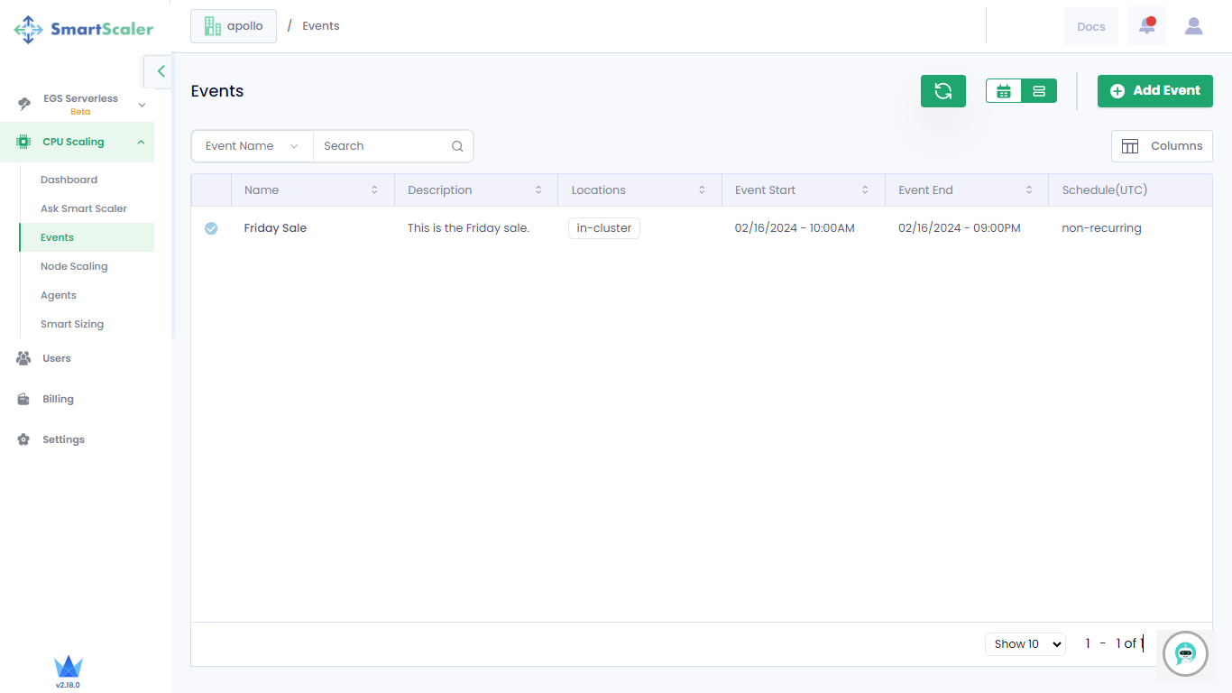Open the user profile avatar icon

point(1193,26)
